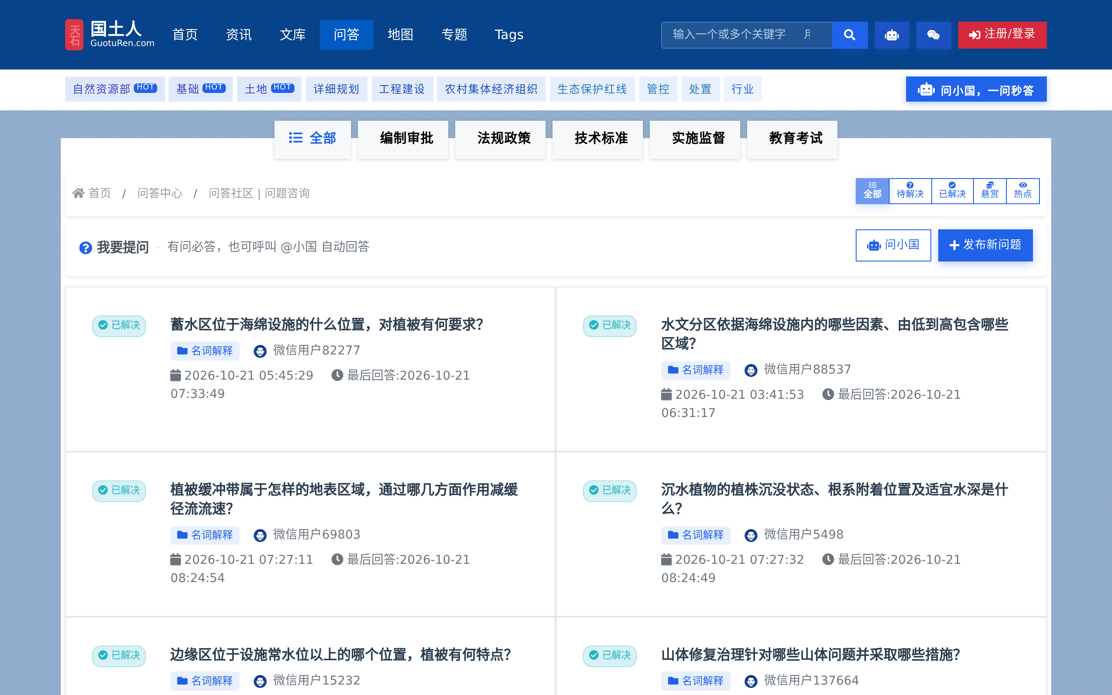This screenshot has width=1112, height=695.
Task: Click the 国土人 site logo
Action: click(110, 35)
